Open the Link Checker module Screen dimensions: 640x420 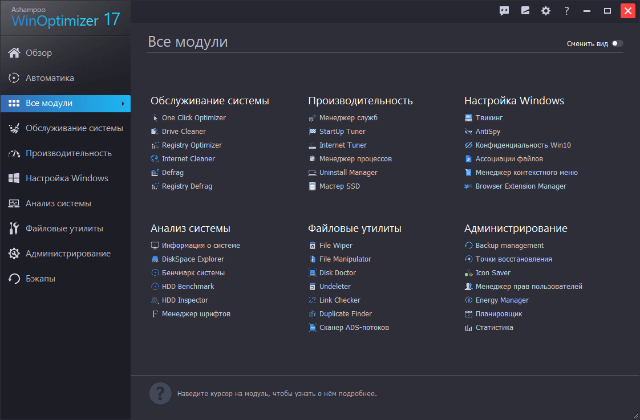point(334,300)
